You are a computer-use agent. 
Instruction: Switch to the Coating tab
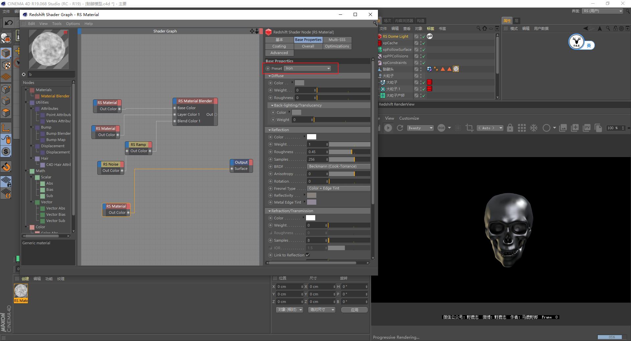pyautogui.click(x=279, y=46)
